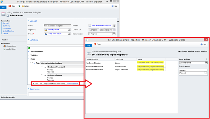Image resolution: width=210 pixels, height=119 pixels.
Task: Open Non reversable dialog box process link
Action: [x=101, y=26]
